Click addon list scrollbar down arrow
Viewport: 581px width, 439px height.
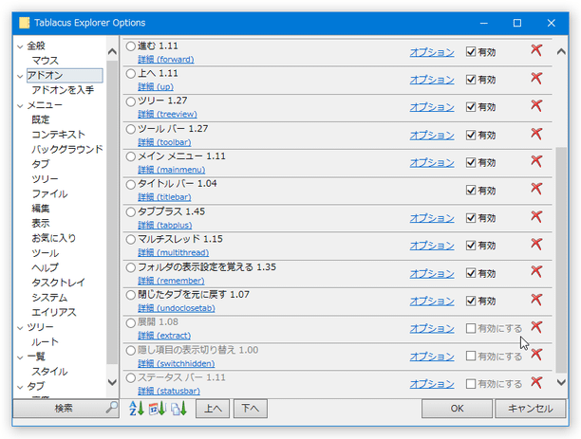(561, 382)
